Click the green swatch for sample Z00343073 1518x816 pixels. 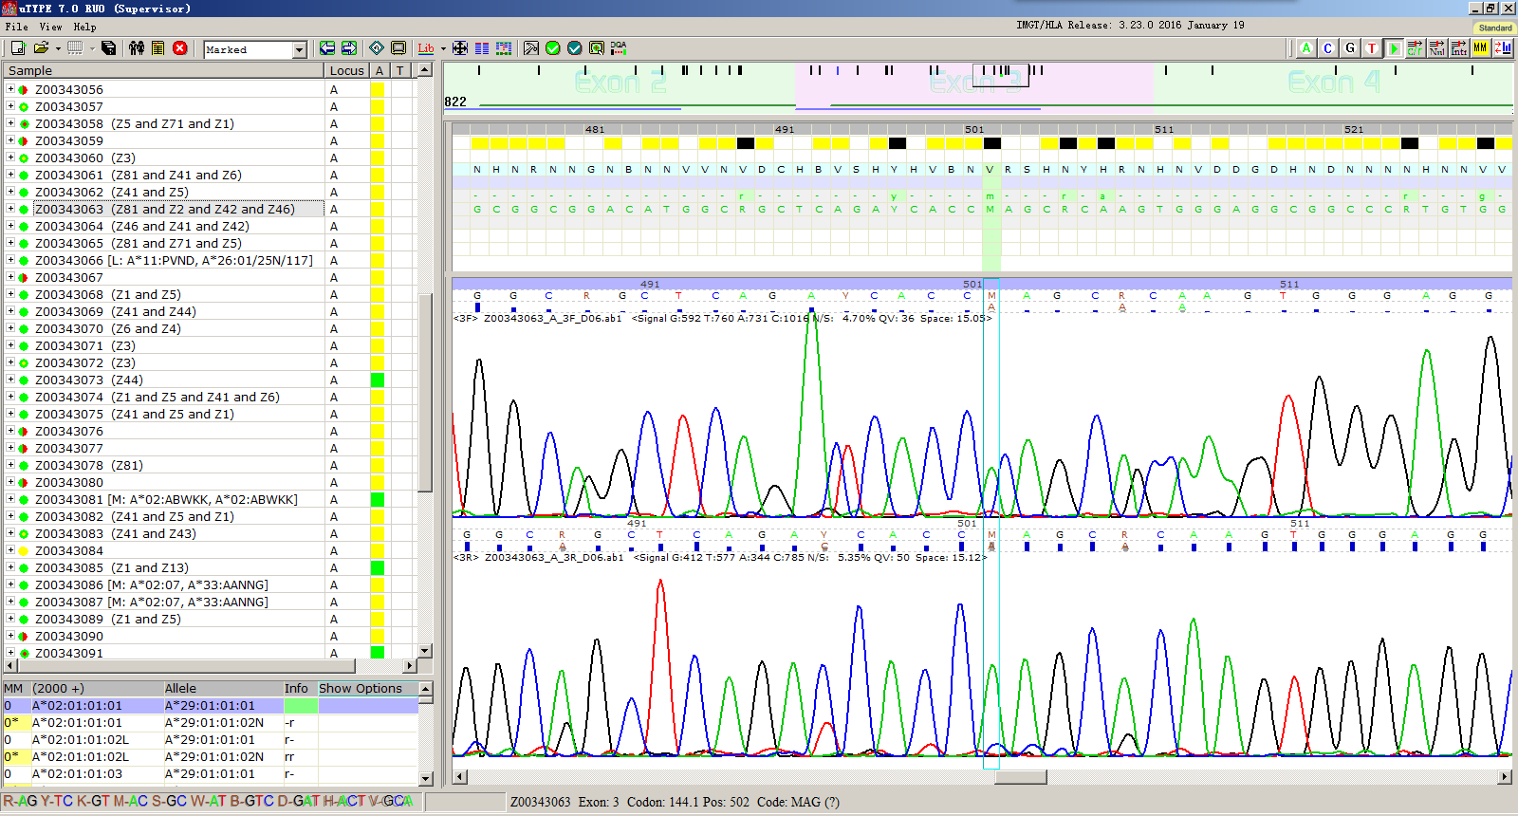coord(378,380)
